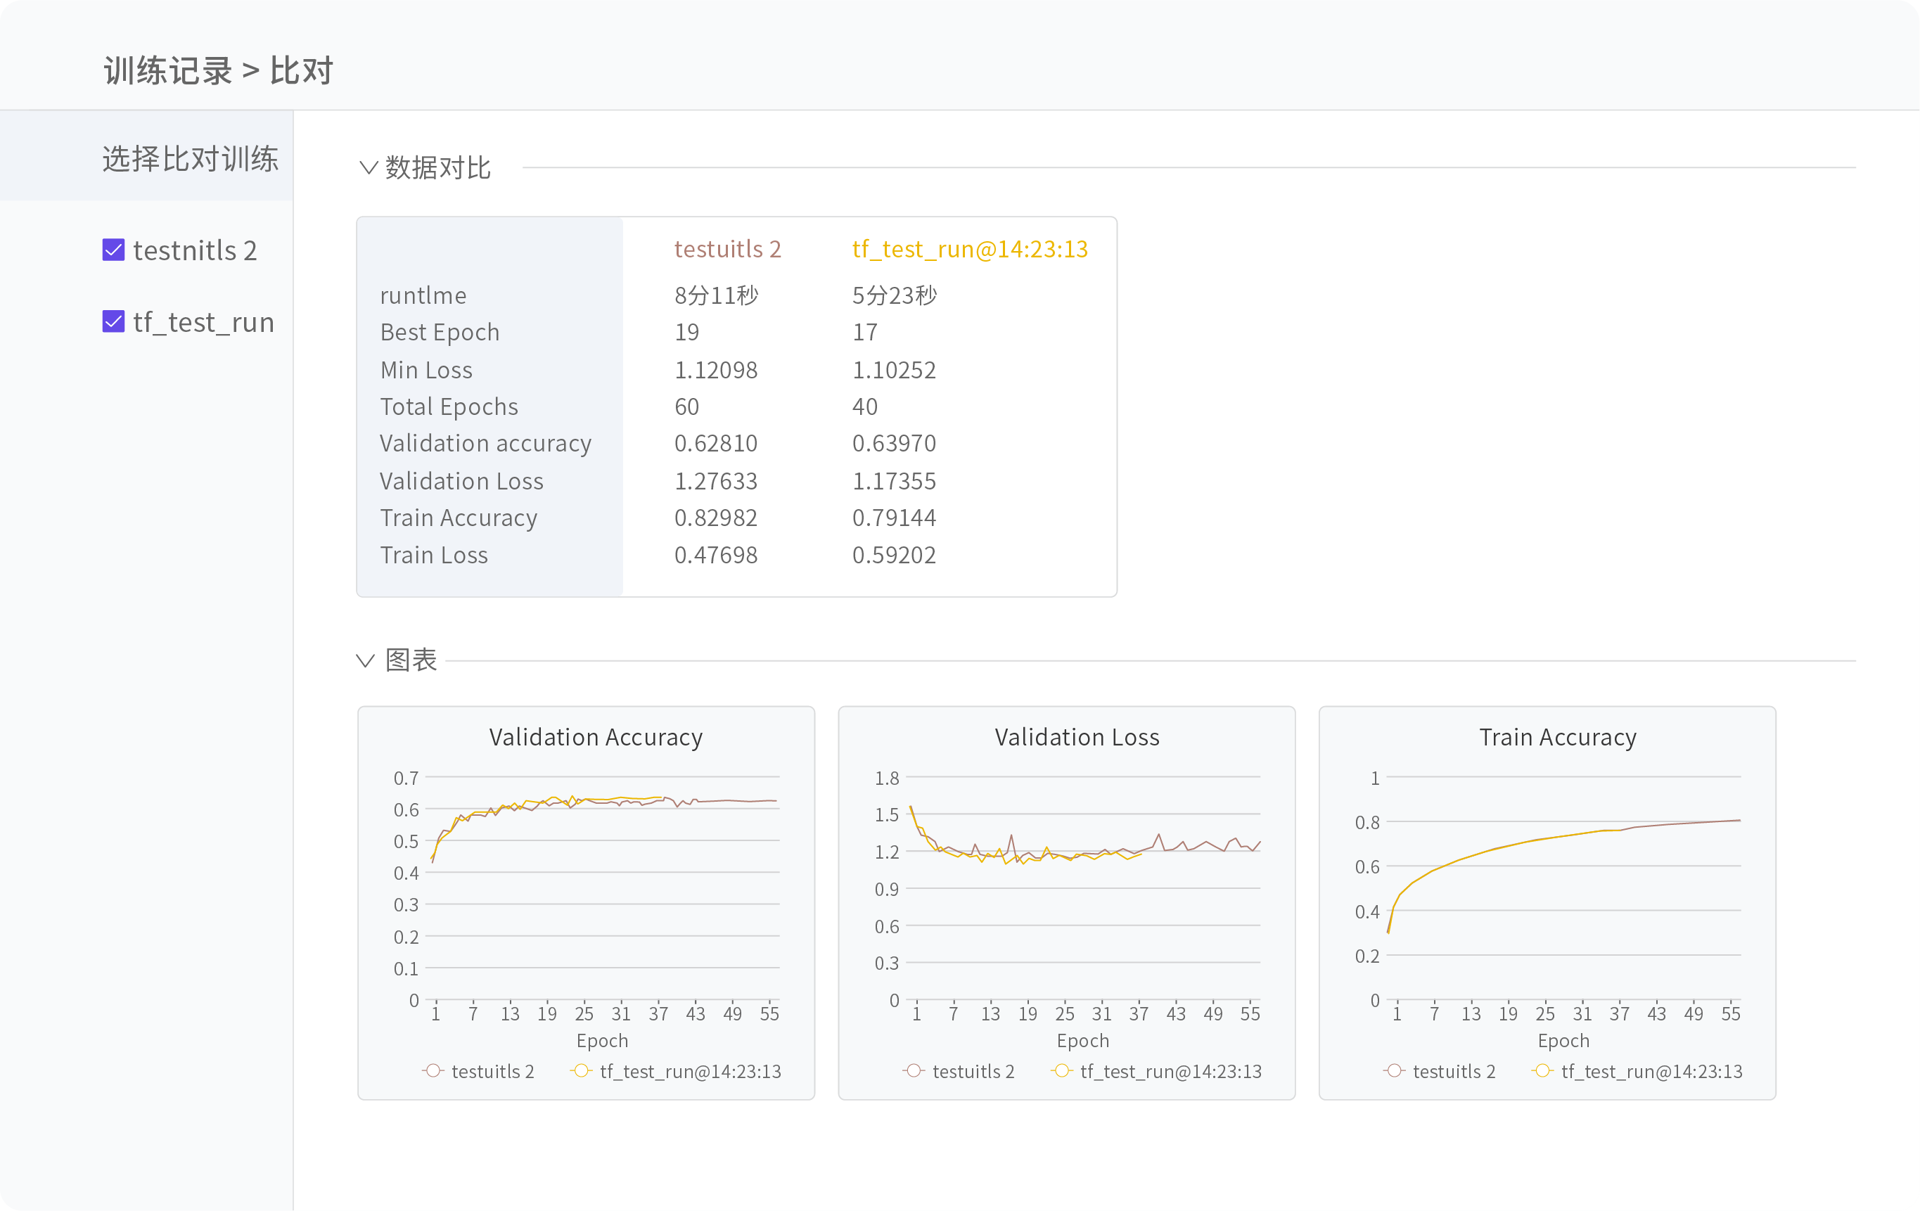Click the Epoch axis label in Validation Accuracy chart
The width and height of the screenshot is (1920, 1211).
coord(602,1040)
